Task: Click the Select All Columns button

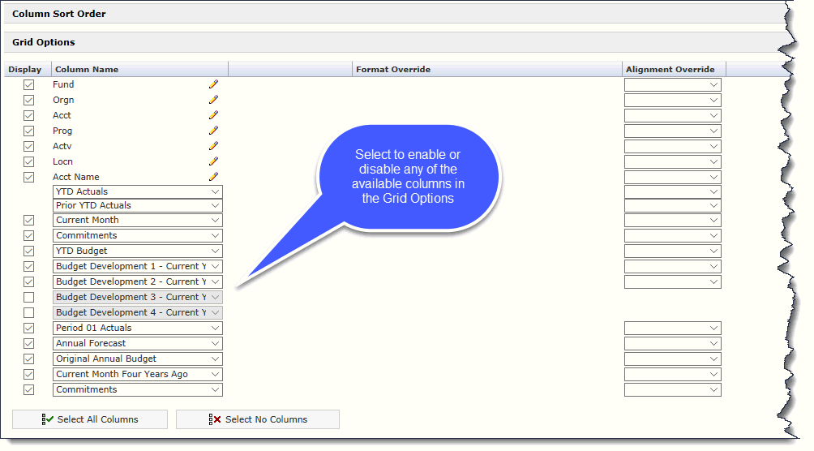Action: click(90, 419)
